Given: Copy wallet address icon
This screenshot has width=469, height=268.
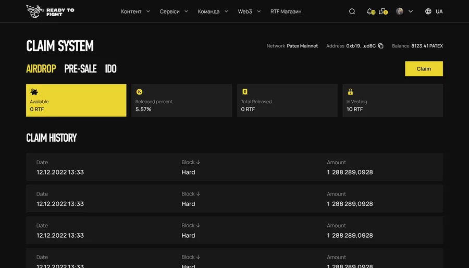Looking at the screenshot, I should (381, 46).
